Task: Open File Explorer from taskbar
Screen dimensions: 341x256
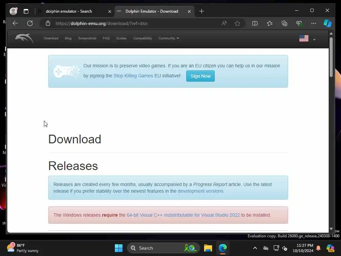Action: click(208, 248)
